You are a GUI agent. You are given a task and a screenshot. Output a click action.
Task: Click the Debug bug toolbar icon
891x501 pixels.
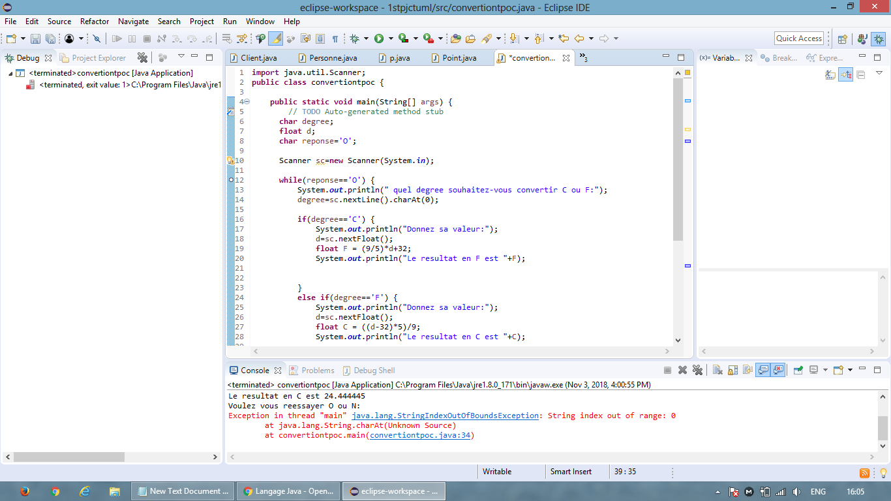[354, 39]
